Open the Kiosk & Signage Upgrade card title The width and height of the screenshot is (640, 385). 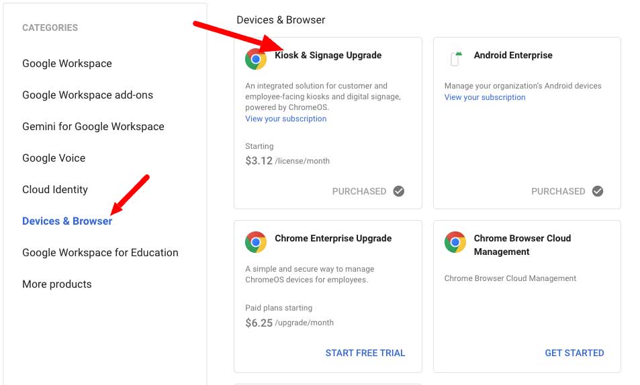point(328,56)
